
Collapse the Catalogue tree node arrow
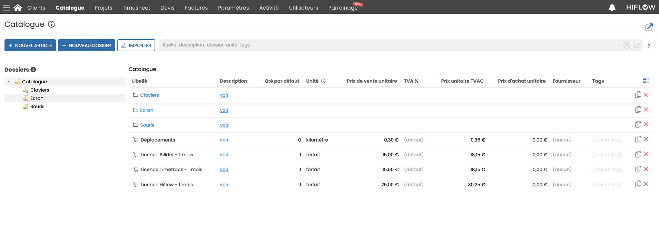[8, 82]
